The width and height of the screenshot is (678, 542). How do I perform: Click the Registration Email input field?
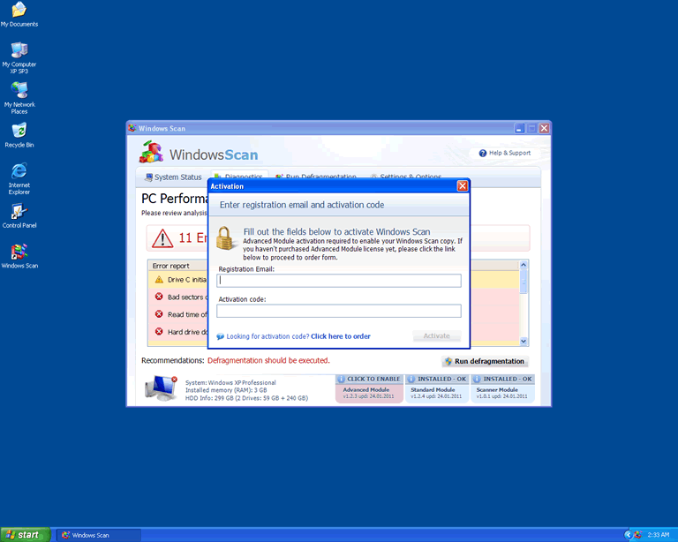point(339,281)
